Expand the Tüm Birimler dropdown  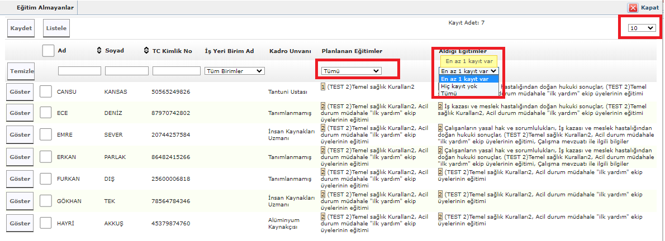point(235,71)
